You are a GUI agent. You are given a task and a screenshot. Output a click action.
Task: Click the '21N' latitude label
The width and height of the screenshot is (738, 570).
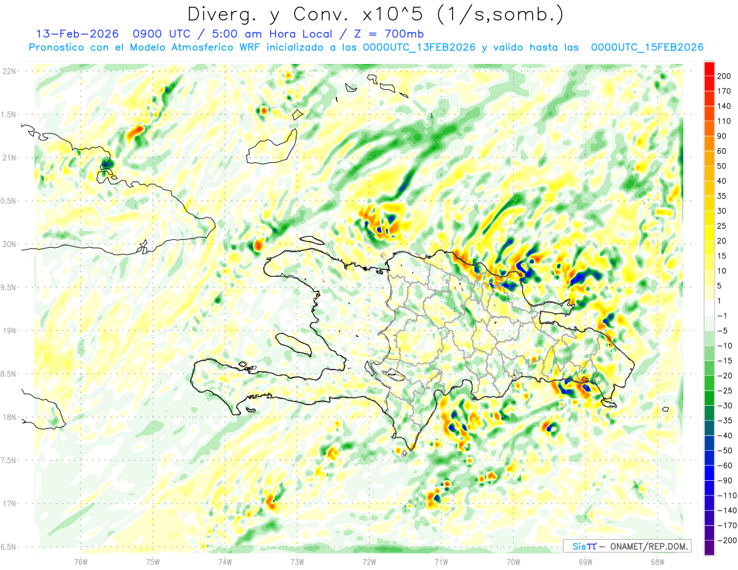coord(10,157)
